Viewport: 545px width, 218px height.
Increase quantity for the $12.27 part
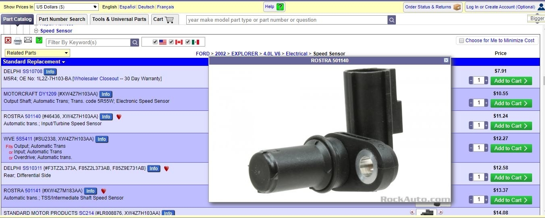[x=486, y=148]
